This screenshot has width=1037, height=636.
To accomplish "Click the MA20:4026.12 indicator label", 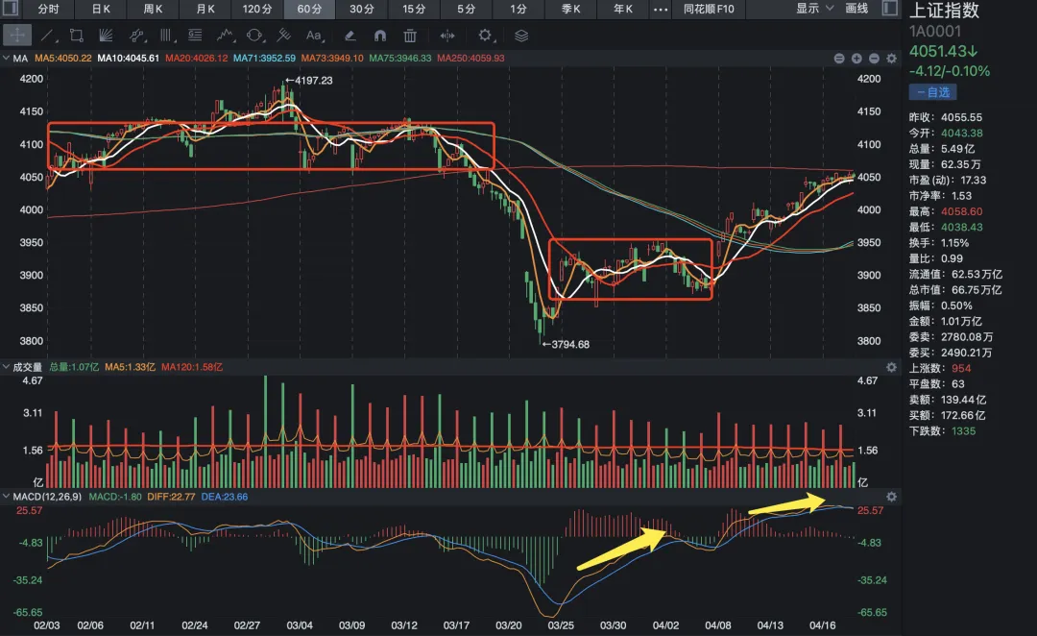I will tap(197, 59).
